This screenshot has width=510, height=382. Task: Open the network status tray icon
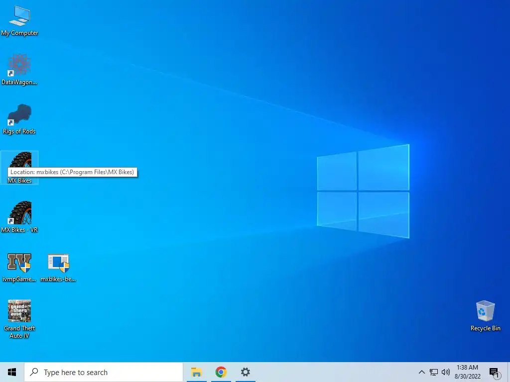click(434, 372)
